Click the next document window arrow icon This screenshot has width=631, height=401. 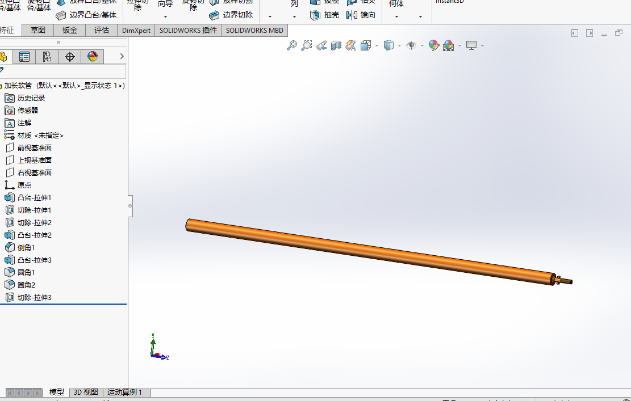[590, 33]
